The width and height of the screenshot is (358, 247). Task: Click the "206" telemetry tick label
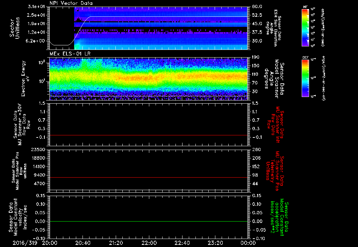(x=256, y=158)
